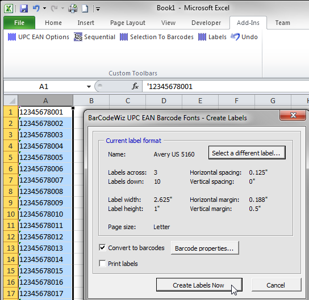Click the Quick Print printer icon
309x300 pixels.
coord(73,9)
